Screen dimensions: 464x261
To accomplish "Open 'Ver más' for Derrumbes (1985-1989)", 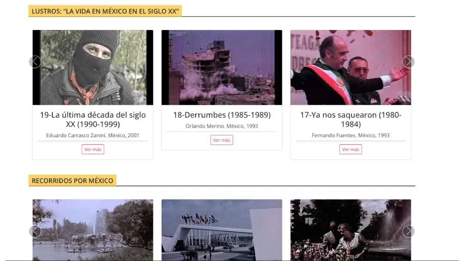I will tap(222, 140).
